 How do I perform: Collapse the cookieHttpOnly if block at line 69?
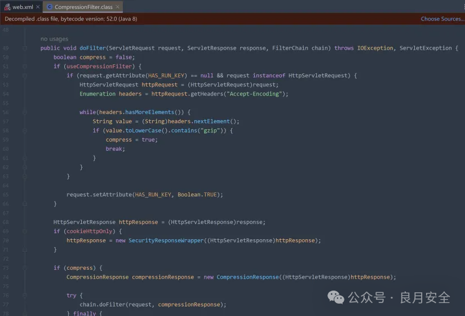pos(25,231)
